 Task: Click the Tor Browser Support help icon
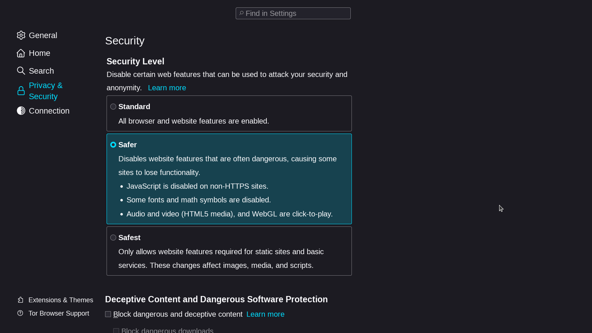tap(20, 313)
